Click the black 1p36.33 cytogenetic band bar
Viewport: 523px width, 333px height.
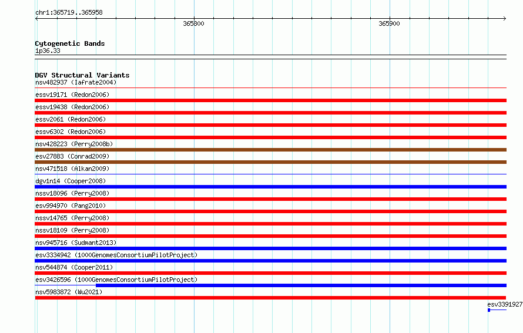pos(270,57)
